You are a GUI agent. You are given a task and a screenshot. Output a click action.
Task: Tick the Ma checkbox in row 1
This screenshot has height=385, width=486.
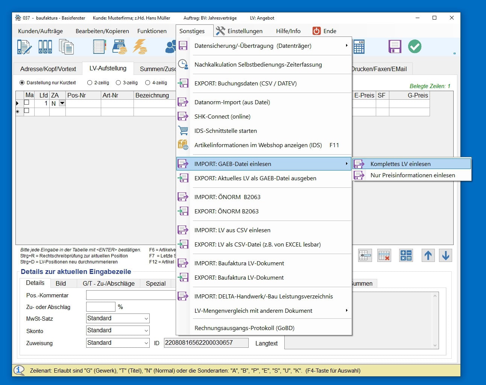27,102
